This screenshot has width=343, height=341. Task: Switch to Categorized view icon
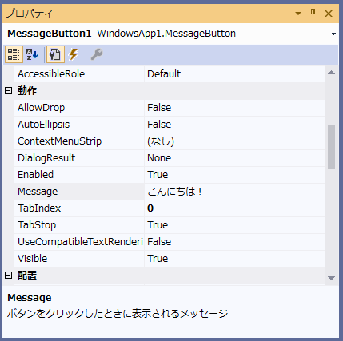[14, 54]
